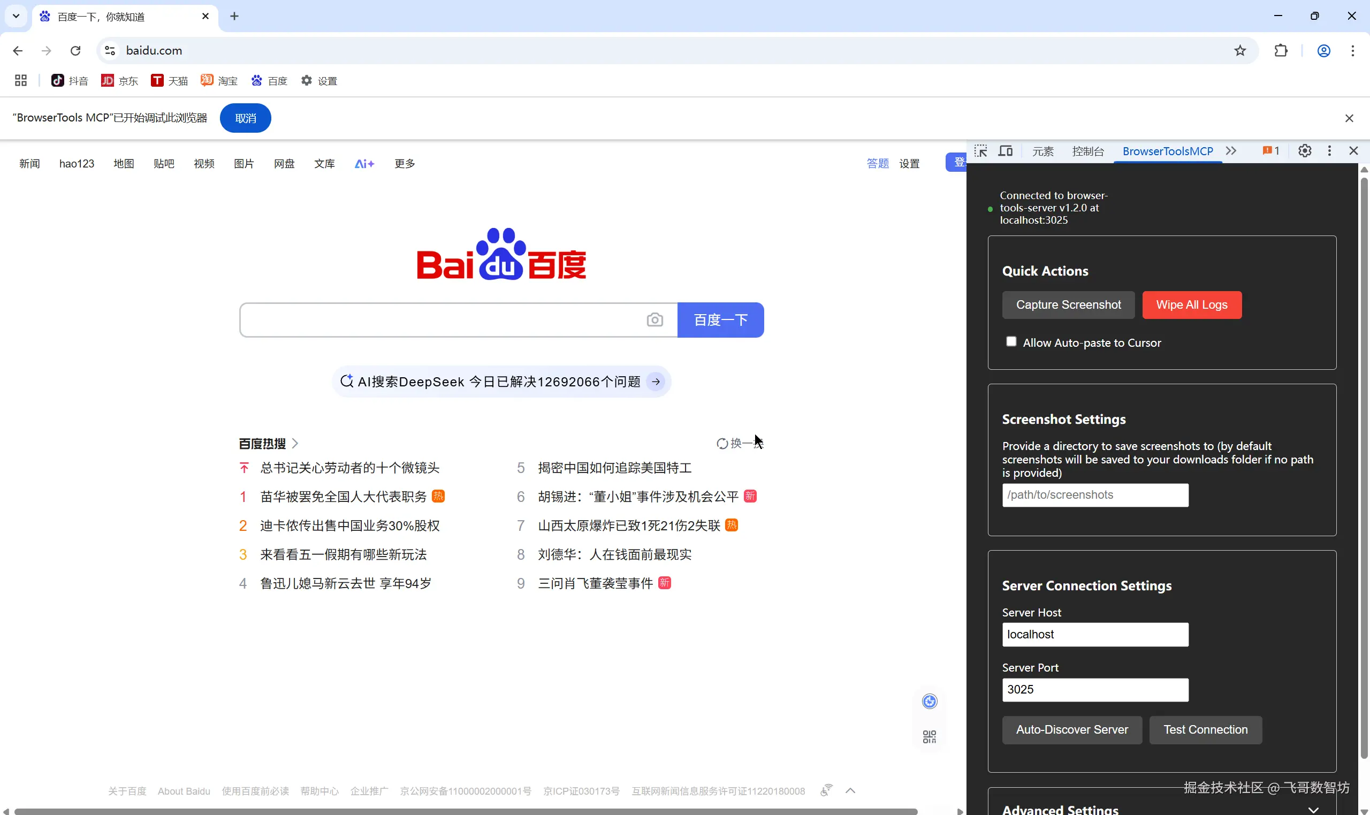Switch to the 元素 DevTools tab
This screenshot has width=1370, height=815.
(x=1042, y=151)
